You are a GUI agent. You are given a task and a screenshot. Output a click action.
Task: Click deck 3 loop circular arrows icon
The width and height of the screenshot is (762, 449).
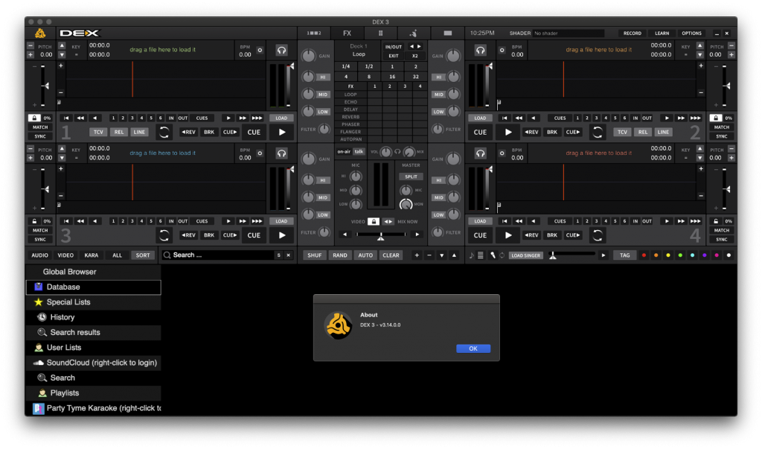(164, 235)
